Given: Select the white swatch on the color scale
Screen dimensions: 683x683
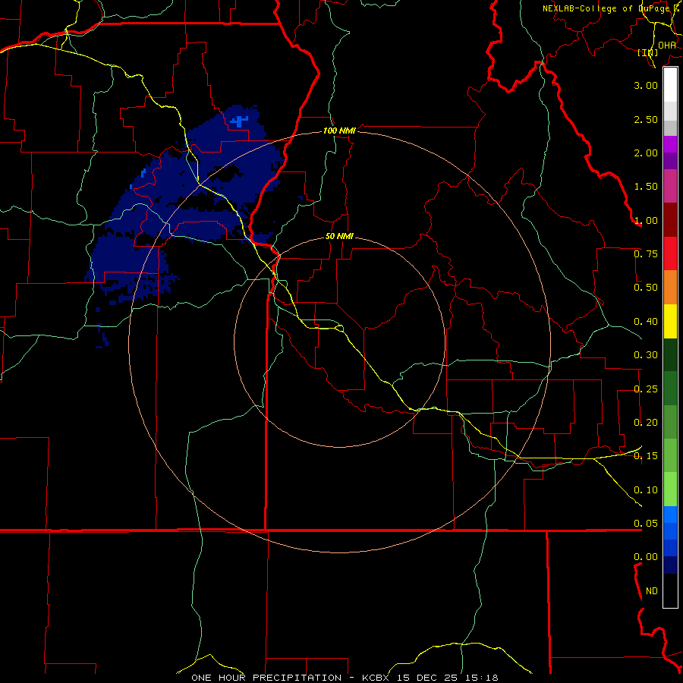Looking at the screenshot, I should [x=670, y=85].
